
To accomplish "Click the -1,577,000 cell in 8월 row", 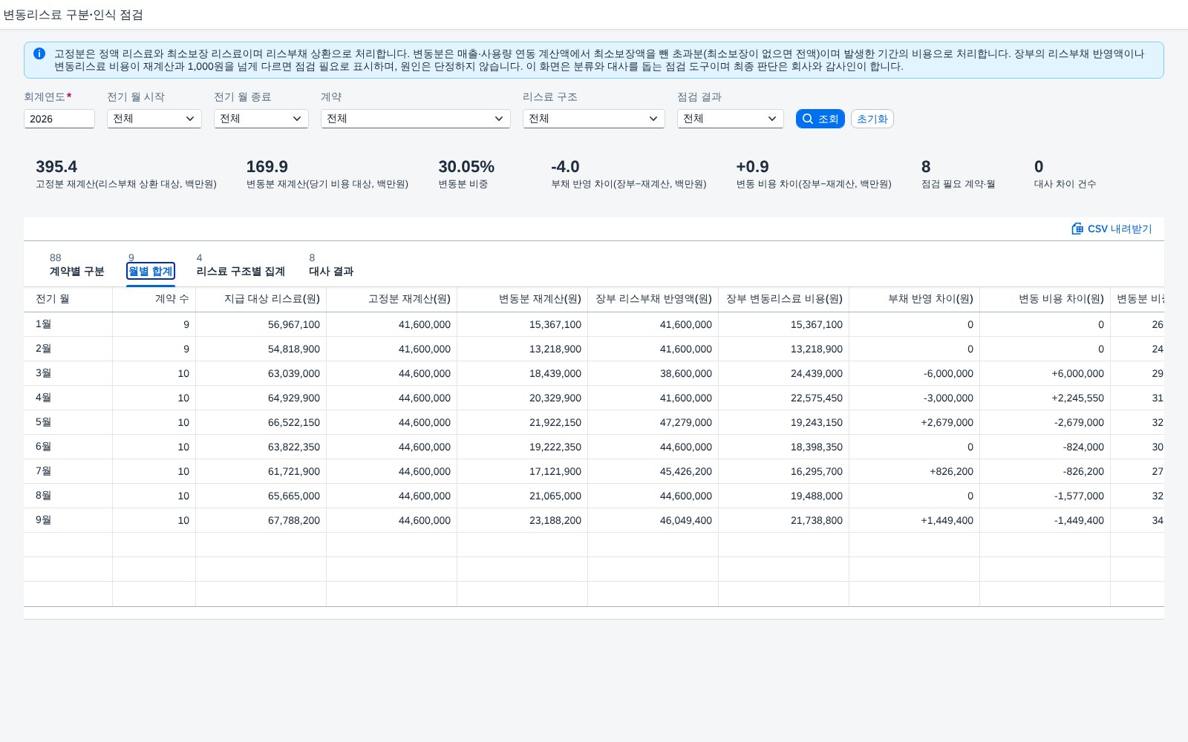I will click(x=1045, y=496).
